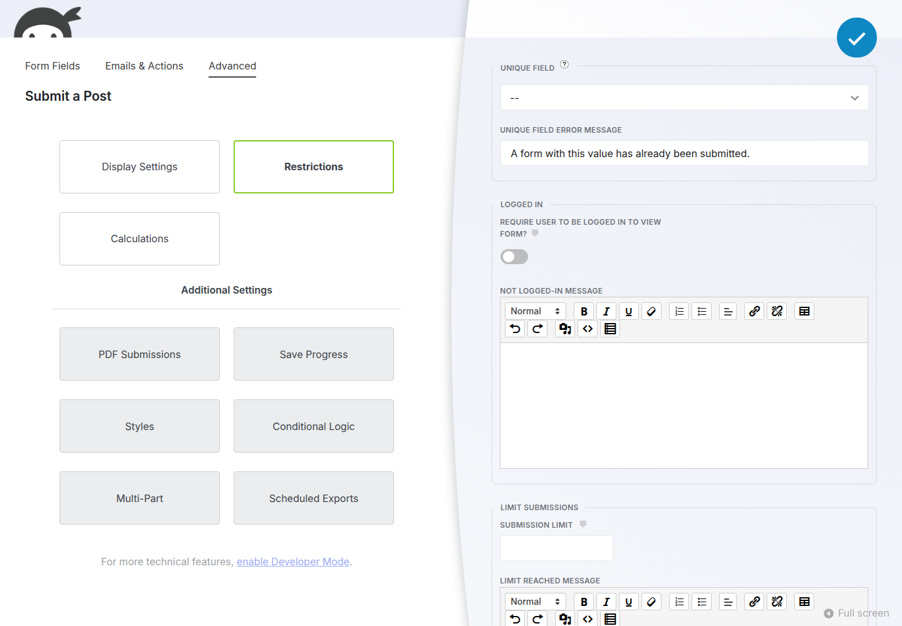Viewport: 902px width, 626px height.
Task: Toggle underline in Limit Reached Message editor
Action: tap(629, 602)
